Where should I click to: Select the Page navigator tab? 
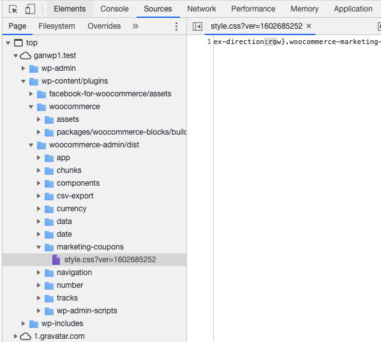[17, 26]
